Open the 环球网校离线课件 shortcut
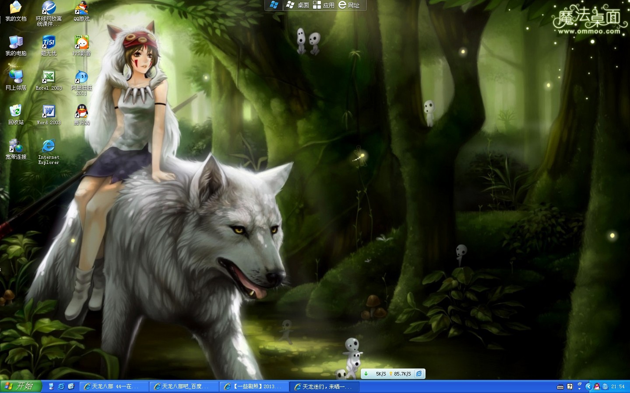The width and height of the screenshot is (630, 393). tap(49, 14)
